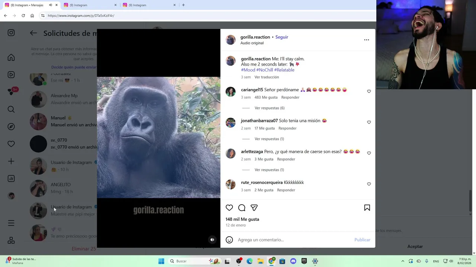Go to browser home page
Viewport: 476px width, 267px height.
(32, 16)
